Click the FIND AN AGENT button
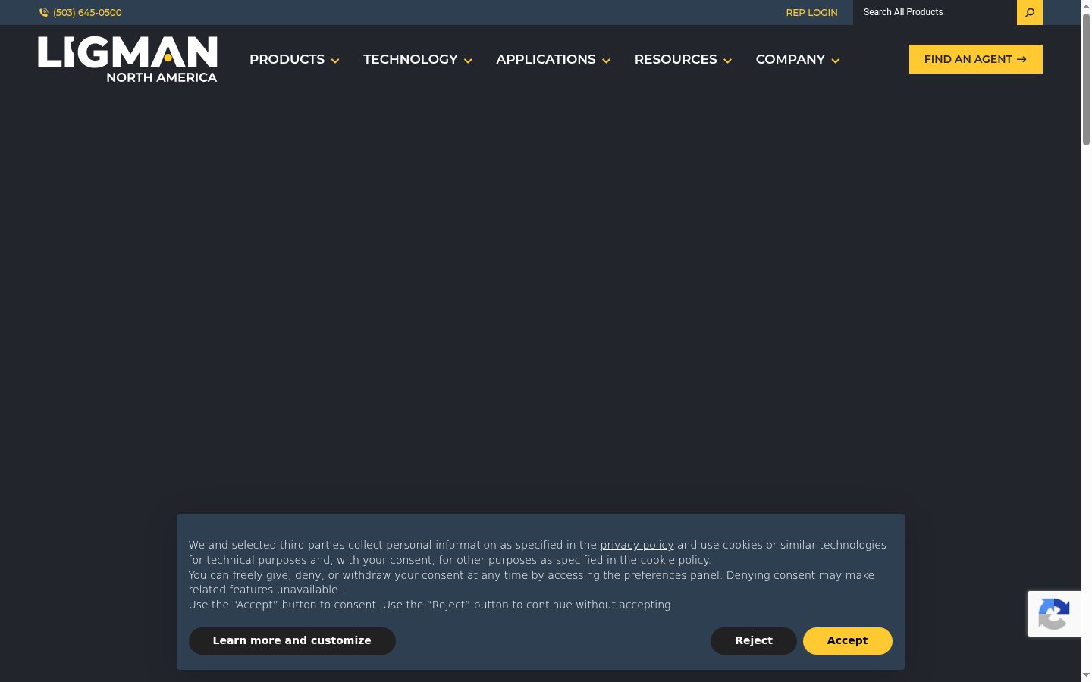Viewport: 1092px width, 682px height. click(x=975, y=59)
